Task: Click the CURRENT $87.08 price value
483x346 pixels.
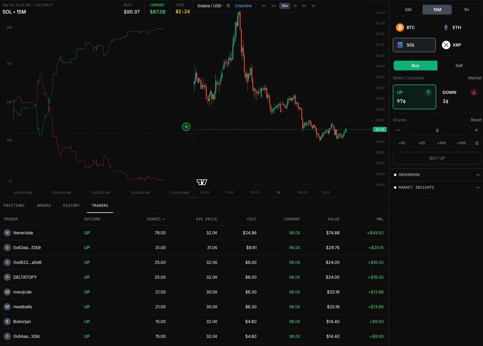Action: [157, 12]
